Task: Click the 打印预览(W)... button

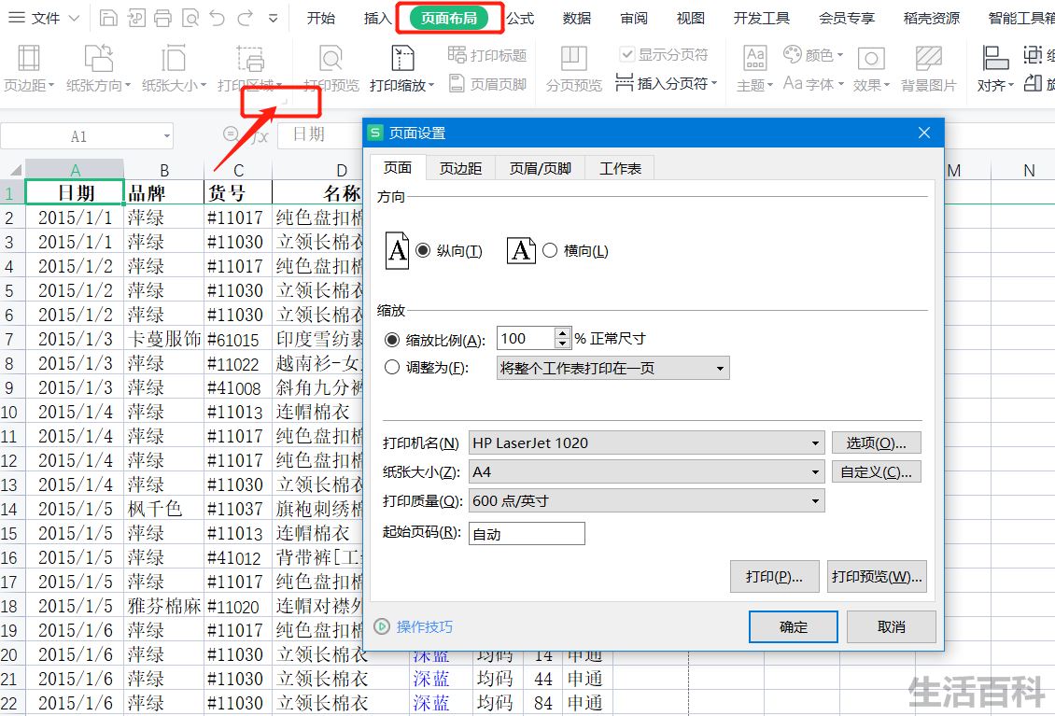Action: tap(877, 577)
